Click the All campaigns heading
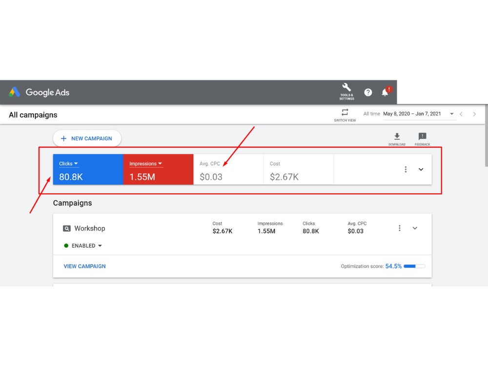Screen dimensions: 488x366 click(33, 115)
